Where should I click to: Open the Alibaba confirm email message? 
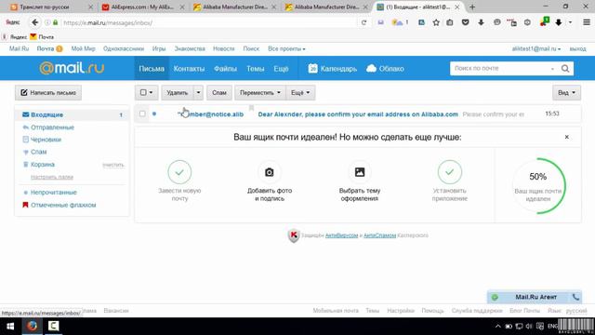(357, 114)
